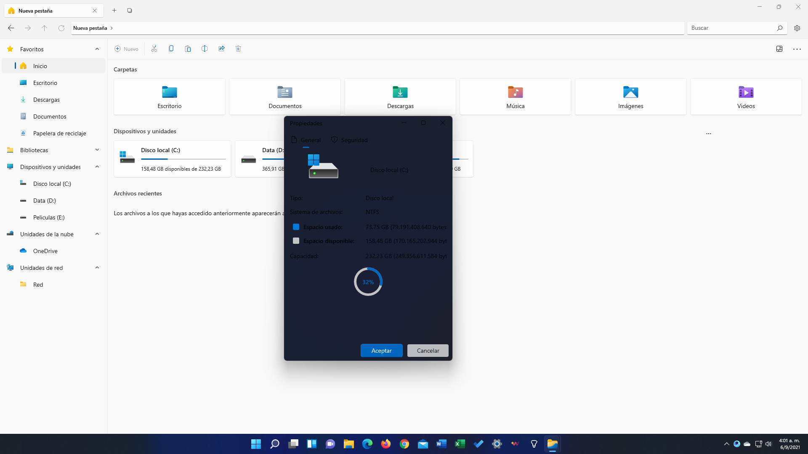Open Firefox from the taskbar
This screenshot has height=454, width=808.
(x=386, y=444)
